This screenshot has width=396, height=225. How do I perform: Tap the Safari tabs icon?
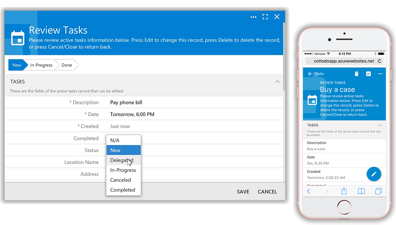click(378, 191)
